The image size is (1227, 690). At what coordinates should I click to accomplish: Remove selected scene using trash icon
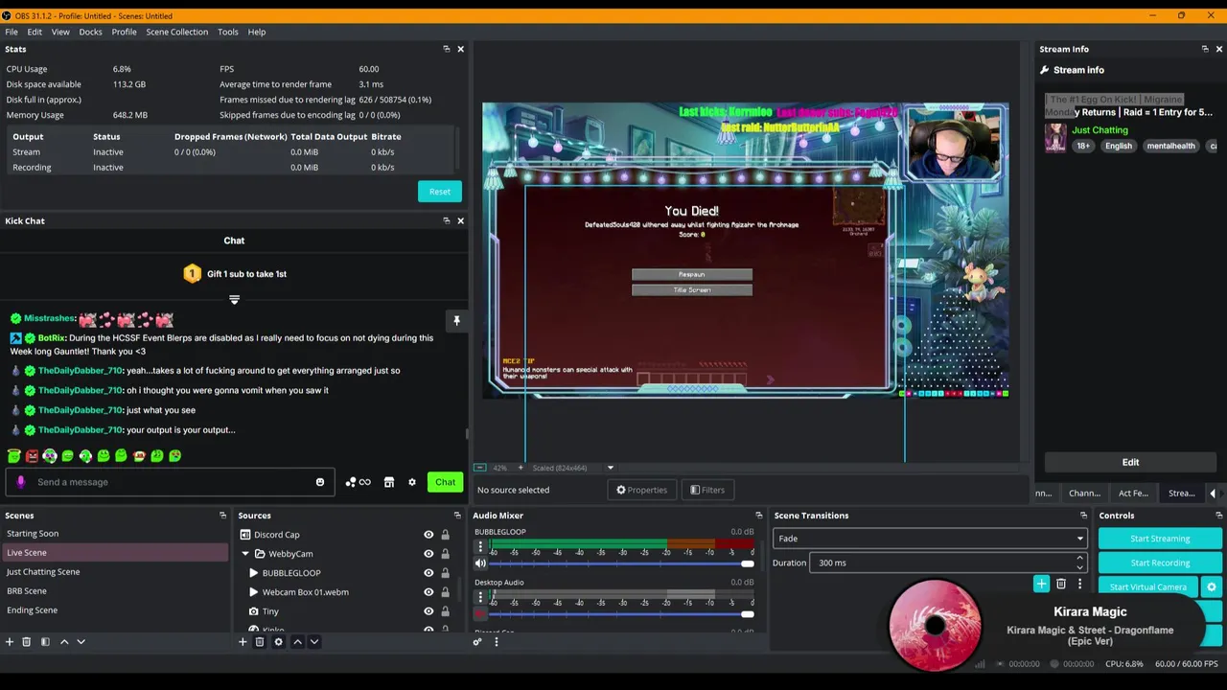(x=27, y=642)
